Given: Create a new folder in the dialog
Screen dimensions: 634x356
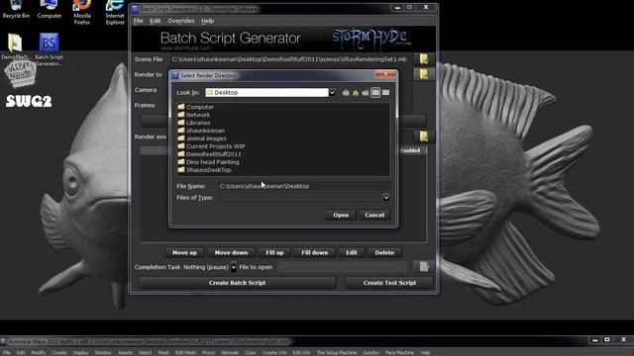Looking at the screenshot, I should 366,92.
